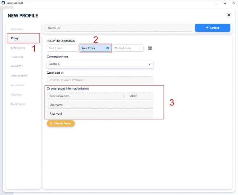
Task: Click the port field showing 9000
Action: coord(140,96)
